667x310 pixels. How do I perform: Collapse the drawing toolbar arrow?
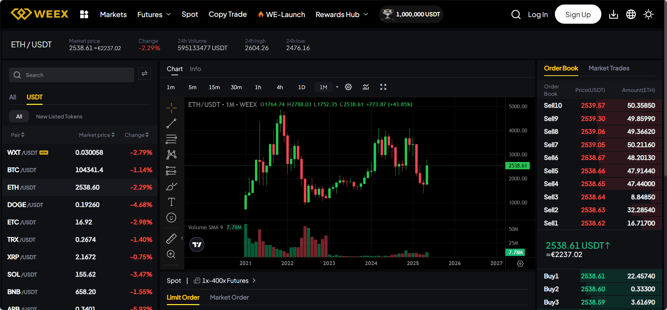point(182,238)
